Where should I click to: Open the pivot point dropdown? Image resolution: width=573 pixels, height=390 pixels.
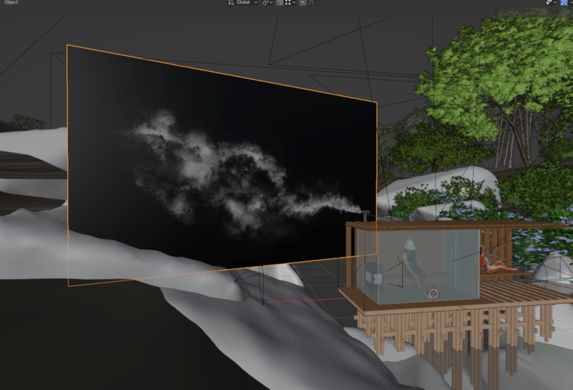point(268,3)
